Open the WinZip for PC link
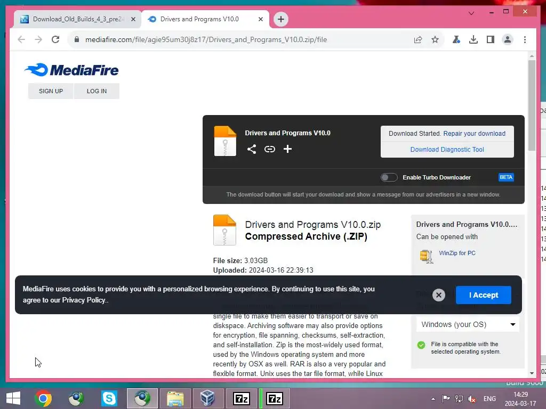 pos(457,253)
